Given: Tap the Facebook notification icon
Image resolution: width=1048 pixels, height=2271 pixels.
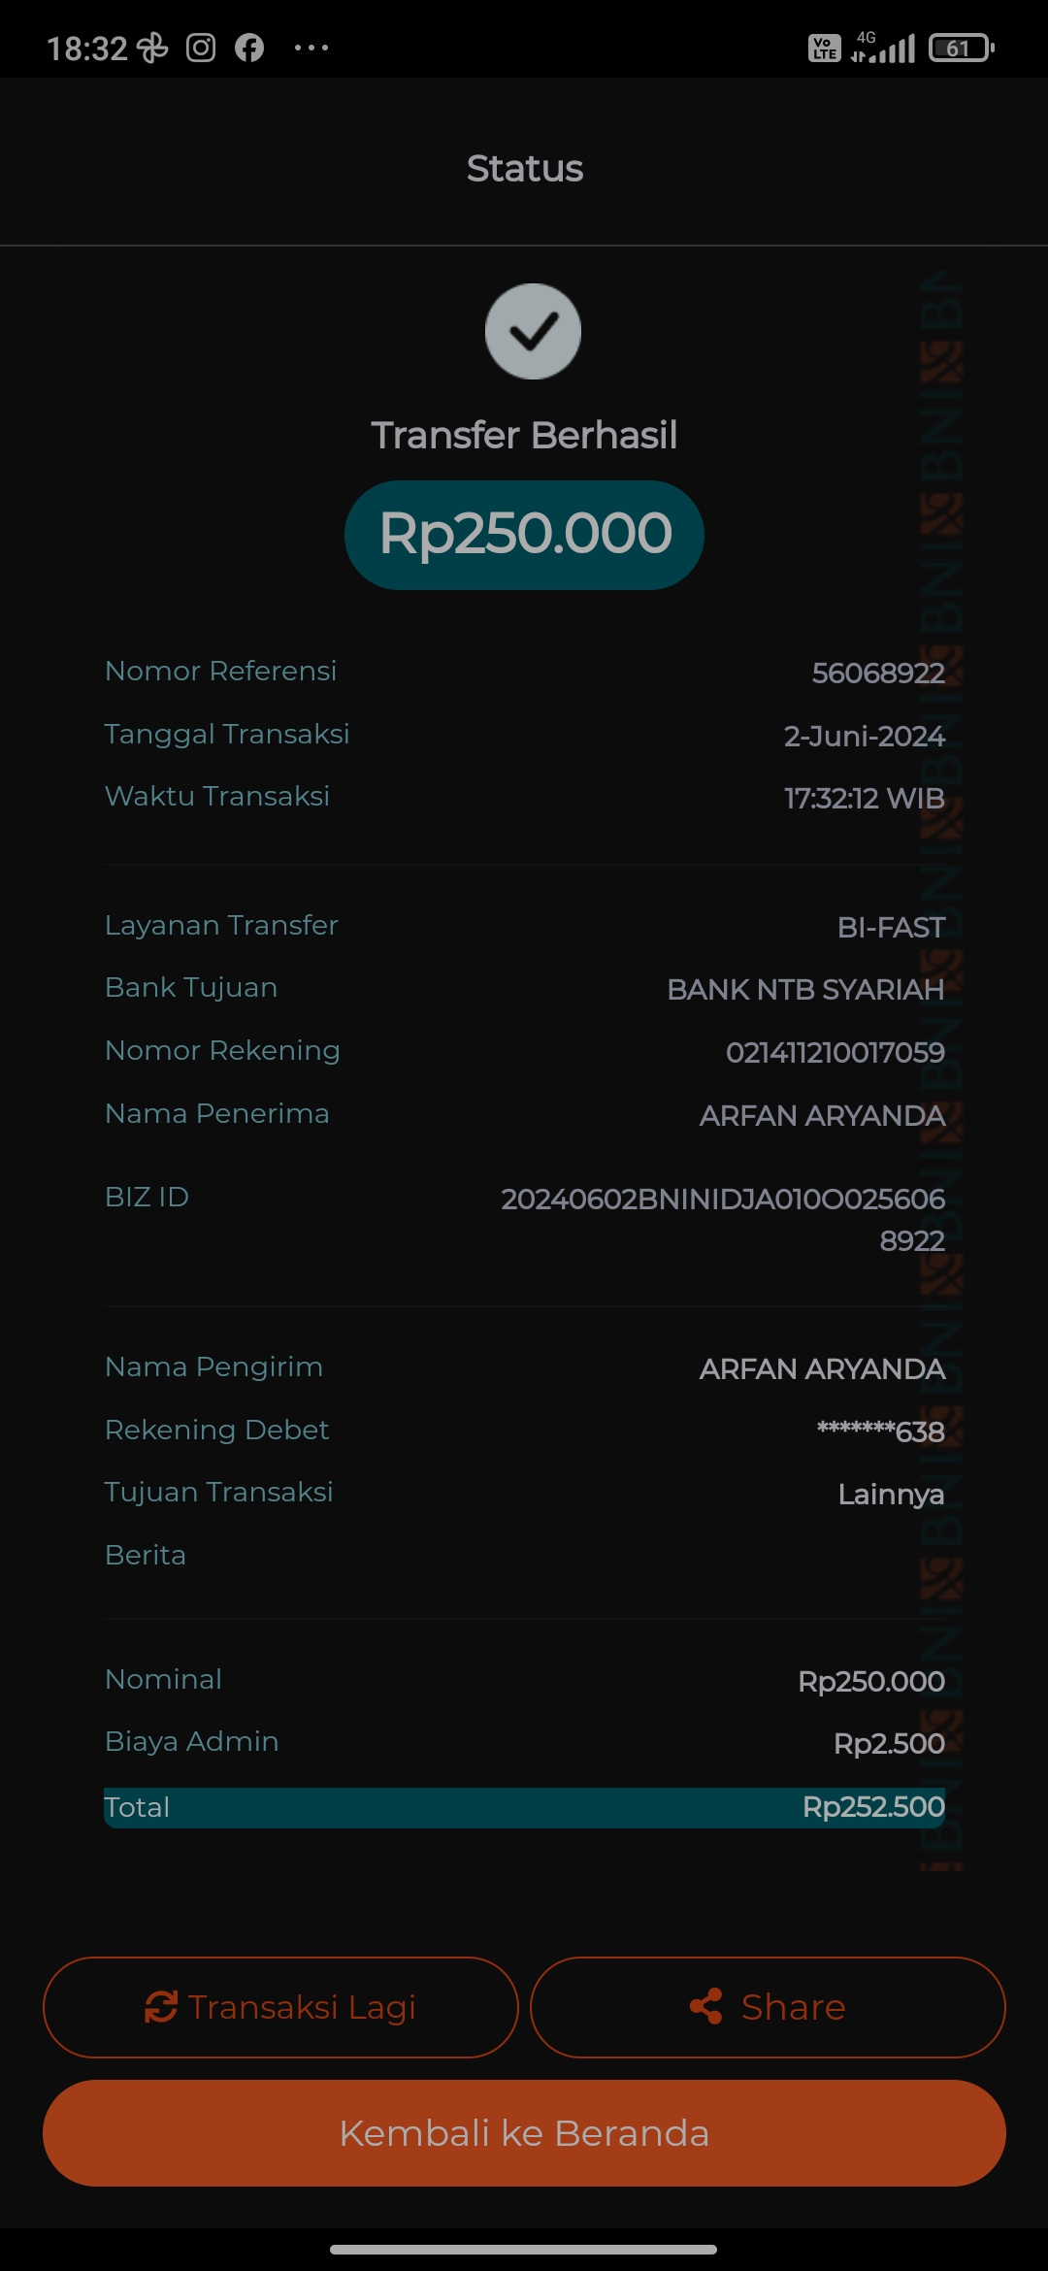Looking at the screenshot, I should 249,48.
